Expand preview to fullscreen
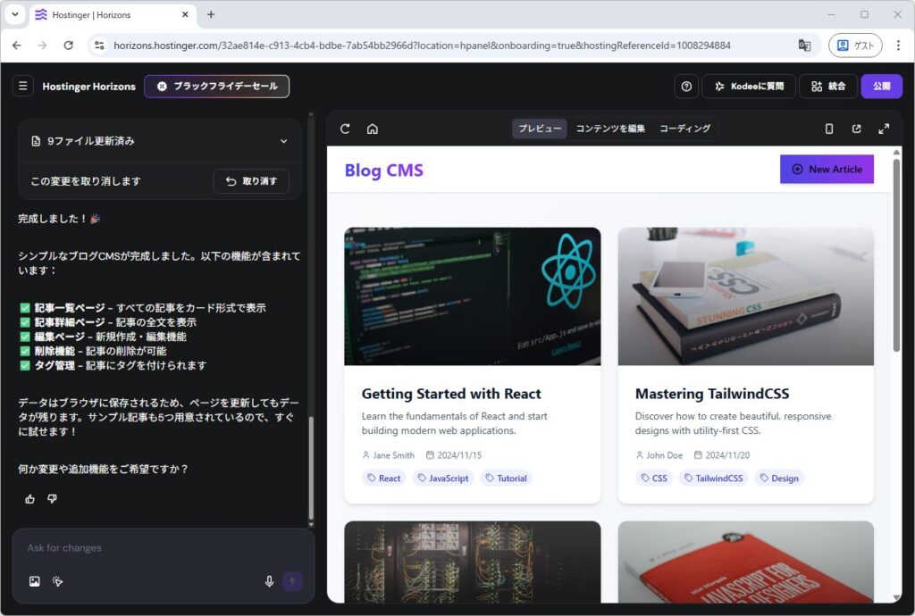 [884, 129]
